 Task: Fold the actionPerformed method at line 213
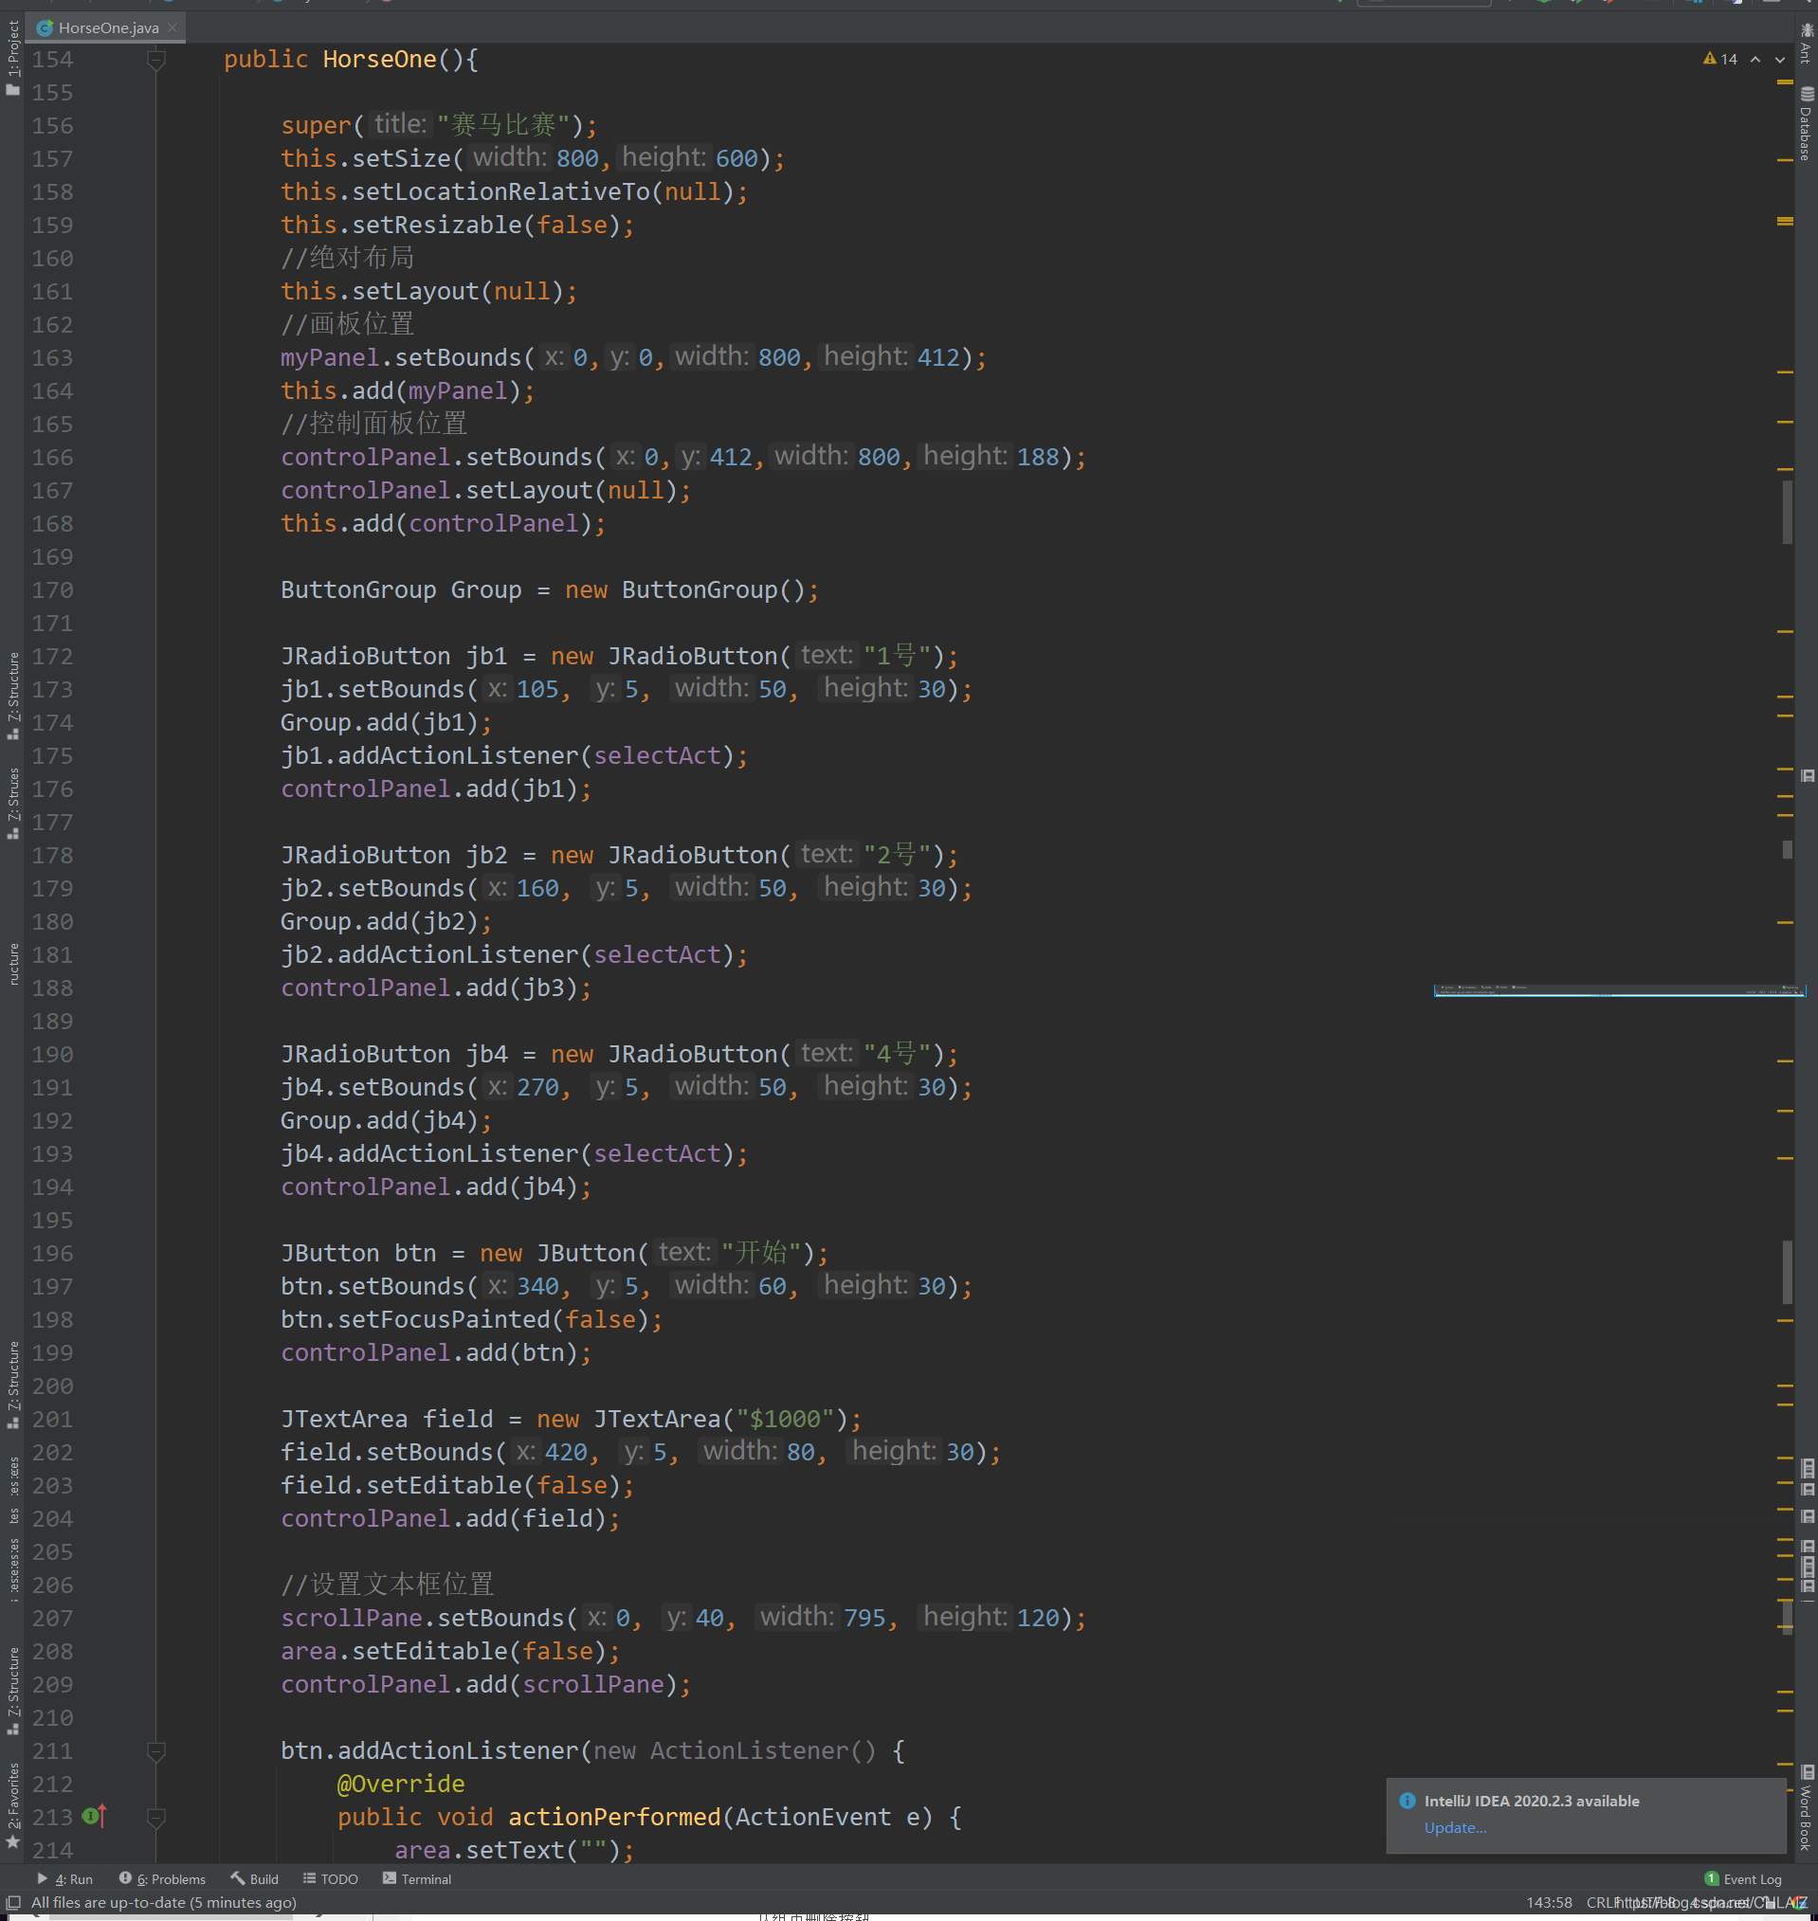tap(156, 1818)
